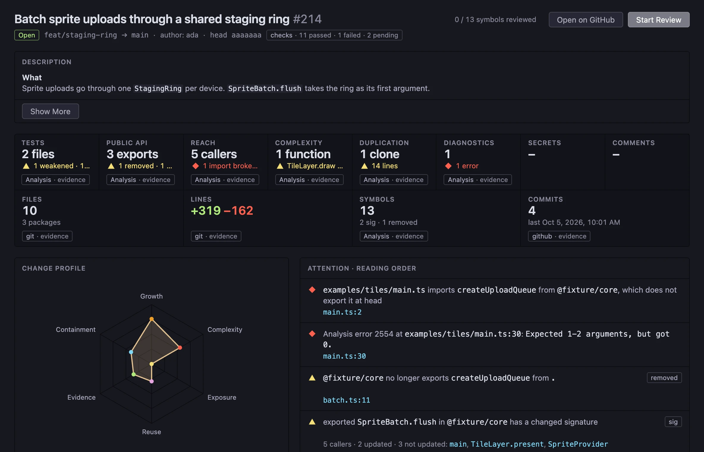
Task: Open the pull request on GitHub
Action: click(x=586, y=20)
